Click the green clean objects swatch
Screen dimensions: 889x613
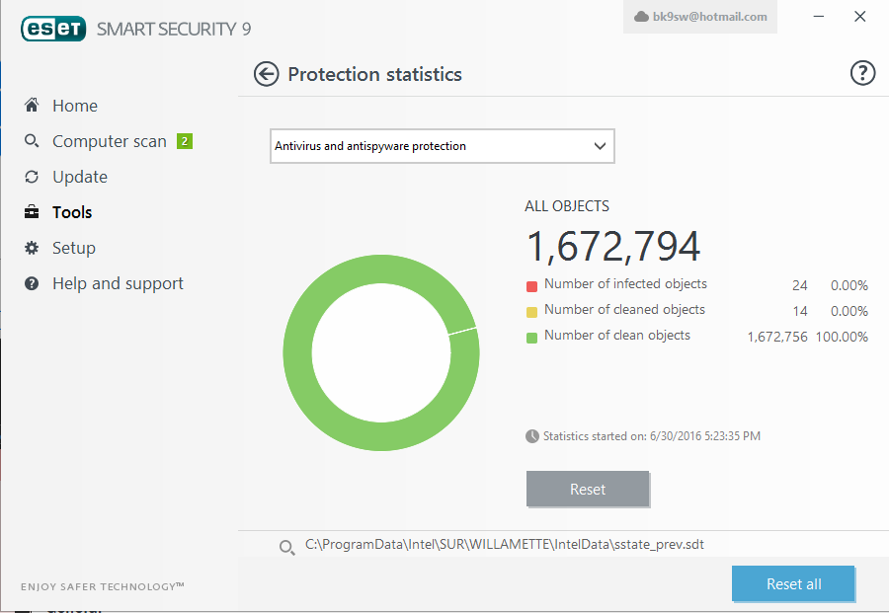(x=531, y=339)
